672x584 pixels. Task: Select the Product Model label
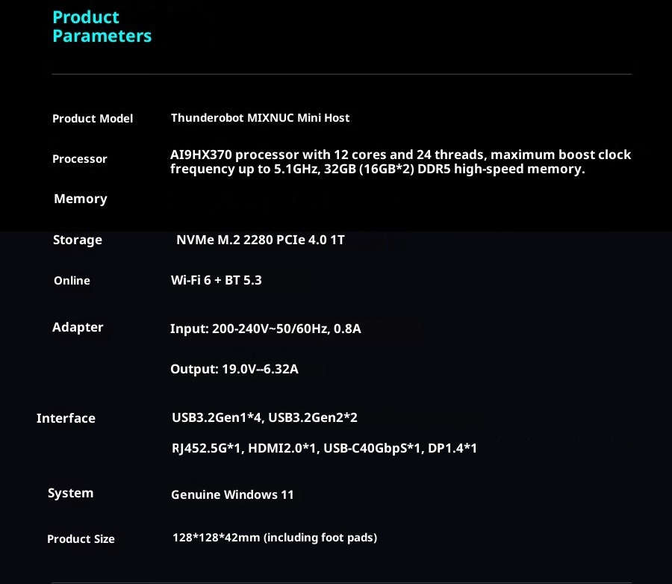click(x=93, y=119)
